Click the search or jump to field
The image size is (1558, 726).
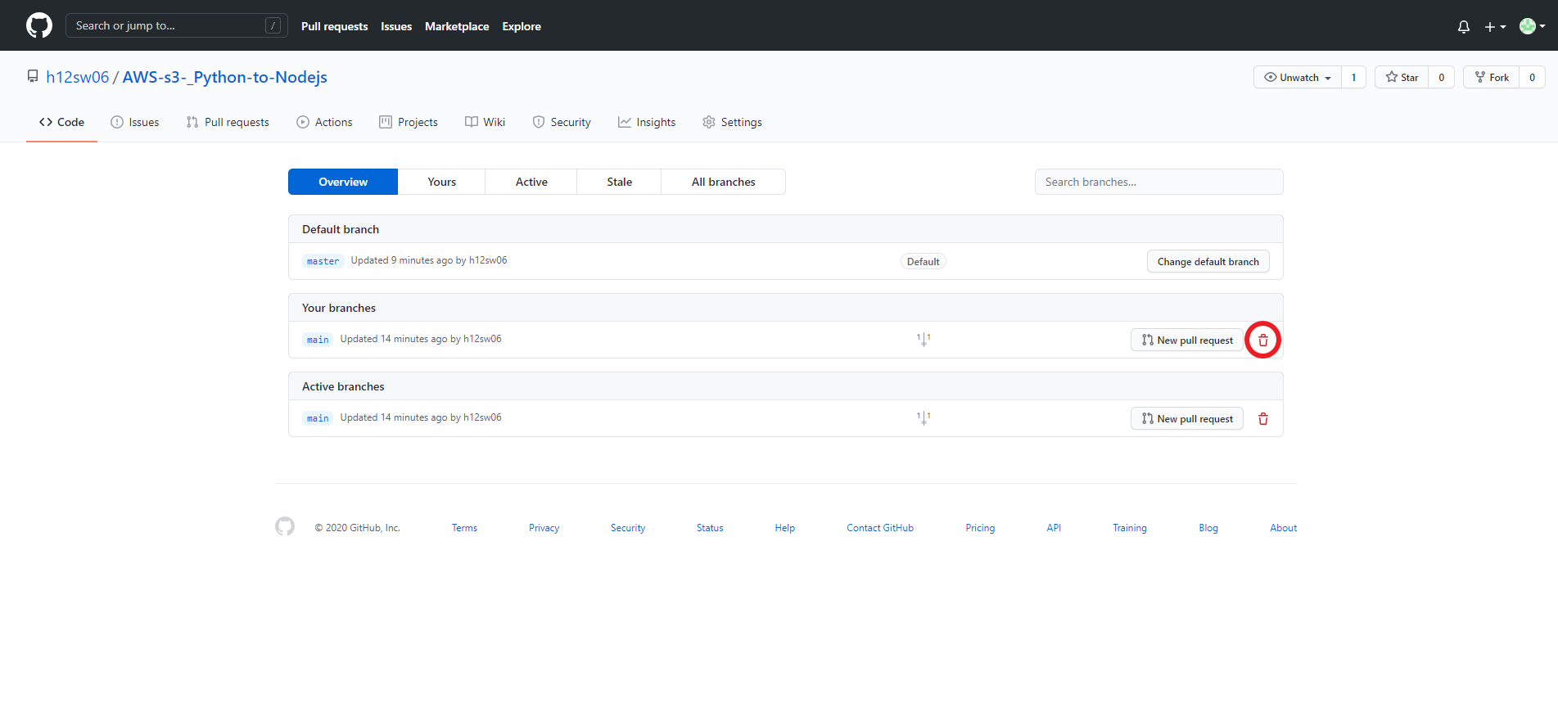pyautogui.click(x=176, y=25)
